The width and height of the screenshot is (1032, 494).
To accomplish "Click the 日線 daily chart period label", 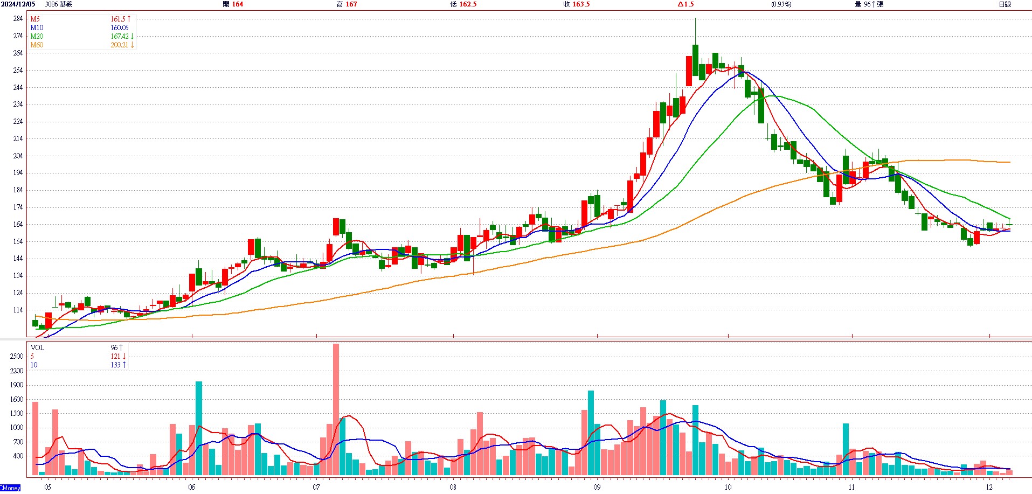I will [1005, 4].
